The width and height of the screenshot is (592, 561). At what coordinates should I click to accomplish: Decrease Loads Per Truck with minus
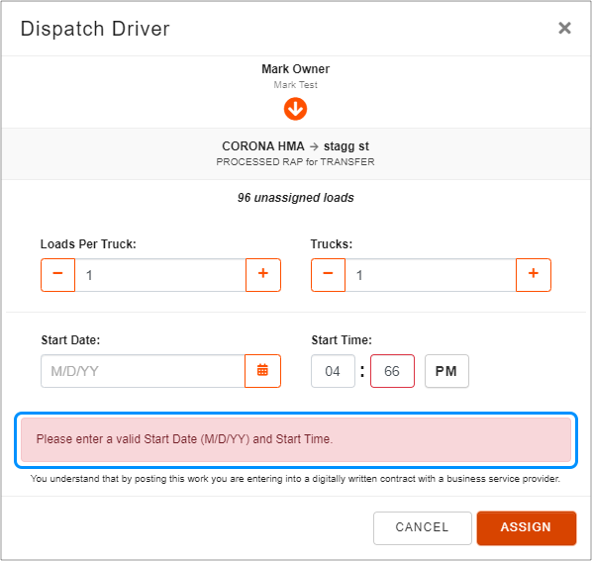click(x=57, y=275)
